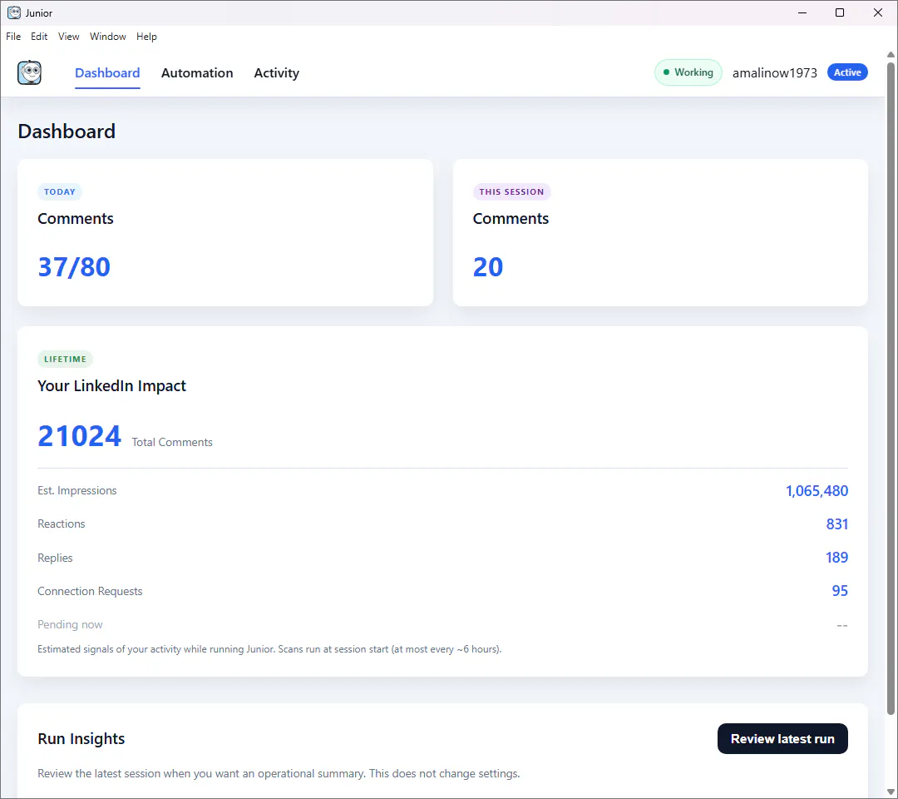Select the Dashboard tab

point(107,72)
